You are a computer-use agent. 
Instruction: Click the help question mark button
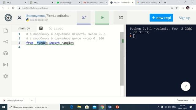coord(186,86)
